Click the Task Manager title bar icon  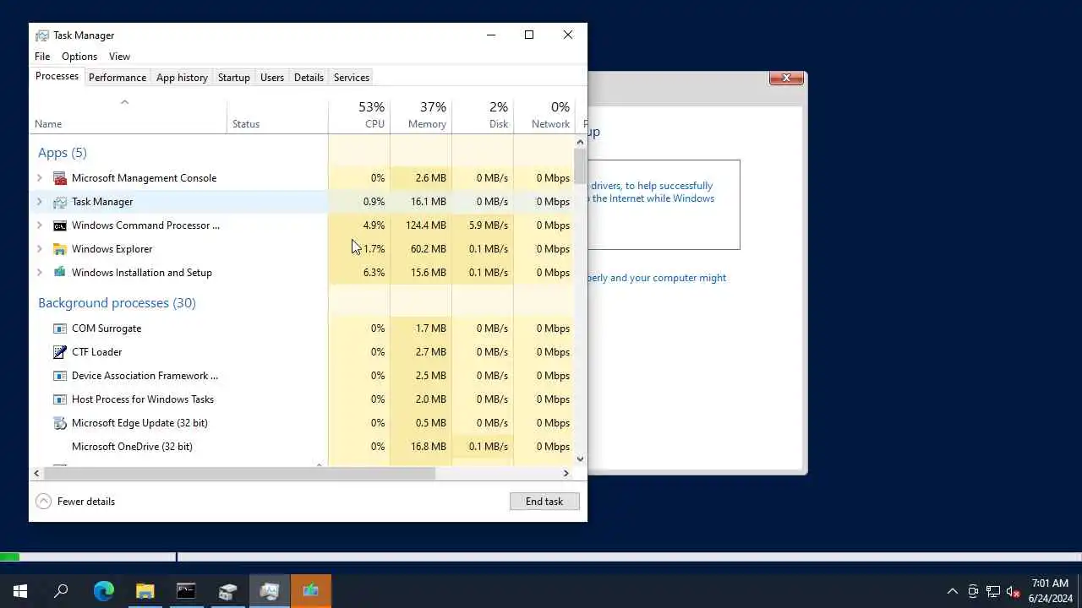[x=42, y=35]
